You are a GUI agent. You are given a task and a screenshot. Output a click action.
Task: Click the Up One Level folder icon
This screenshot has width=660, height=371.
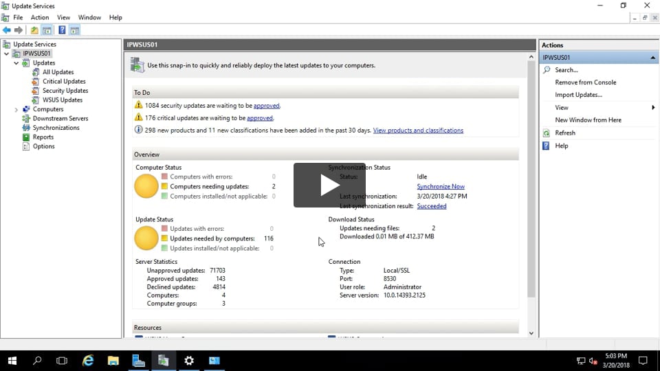pyautogui.click(x=34, y=30)
